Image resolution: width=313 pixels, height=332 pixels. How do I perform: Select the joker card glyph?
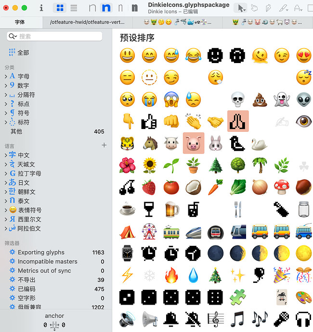tap(282, 297)
